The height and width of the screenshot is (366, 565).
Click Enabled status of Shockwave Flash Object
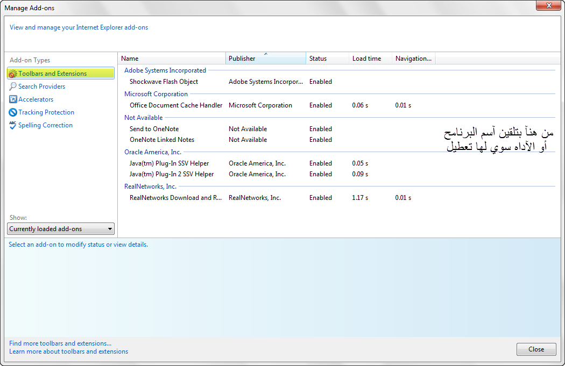(321, 82)
